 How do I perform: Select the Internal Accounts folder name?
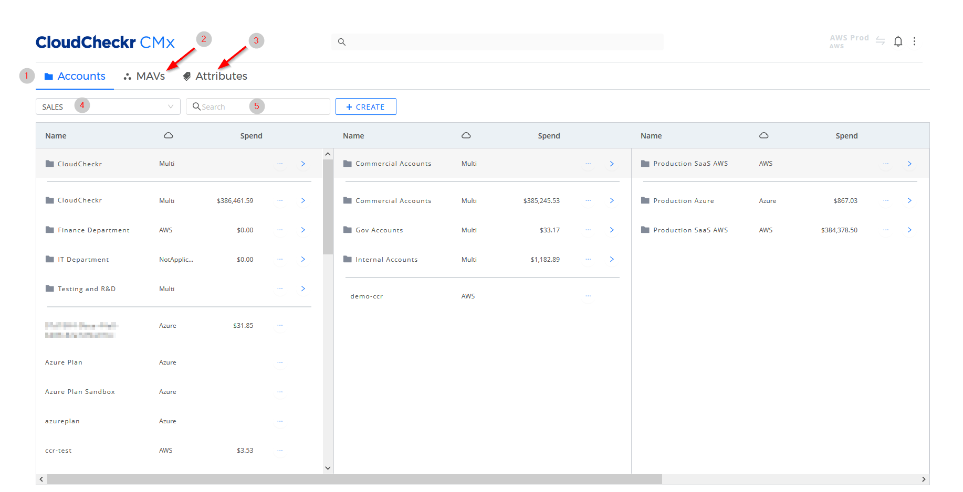point(386,259)
